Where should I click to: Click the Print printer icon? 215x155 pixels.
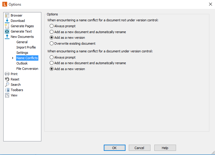(7, 74)
